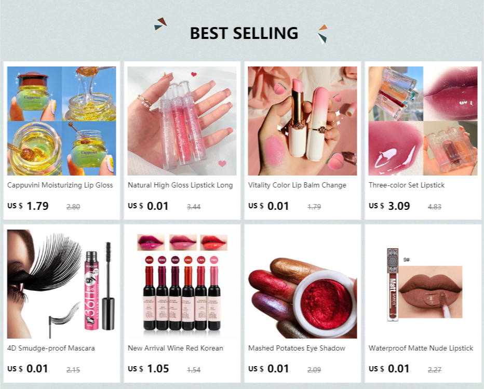Open the New Arrival Wine Red Korean link

(x=176, y=348)
